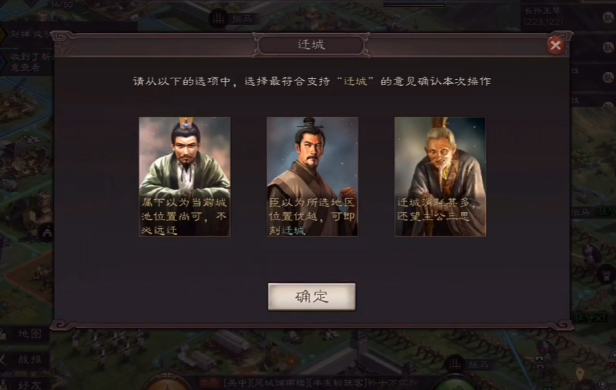Close the 迁城 dialog with red X

555,45
